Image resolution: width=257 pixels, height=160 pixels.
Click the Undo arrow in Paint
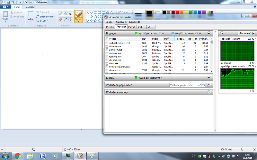(x=13, y=2)
